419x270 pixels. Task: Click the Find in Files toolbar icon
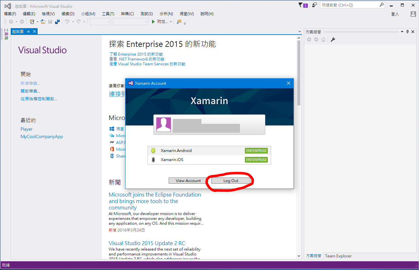click(x=179, y=22)
